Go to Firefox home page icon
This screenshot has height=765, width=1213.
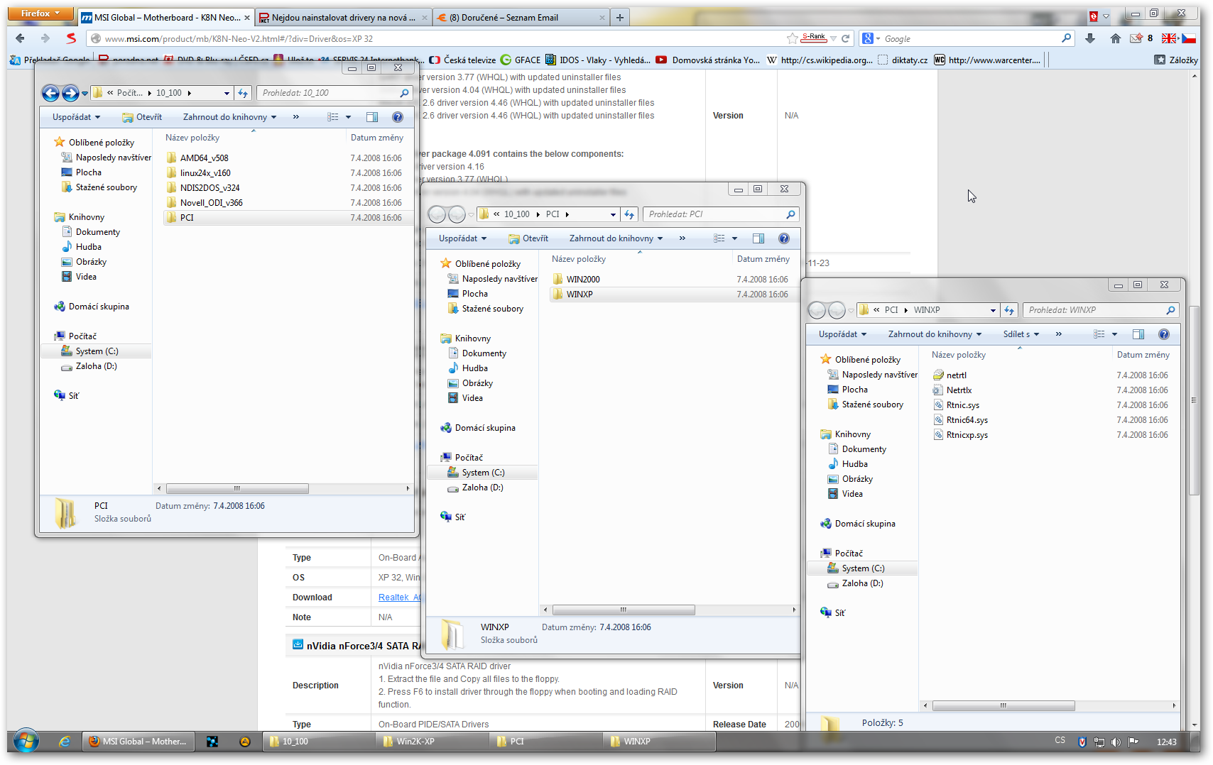point(1116,38)
